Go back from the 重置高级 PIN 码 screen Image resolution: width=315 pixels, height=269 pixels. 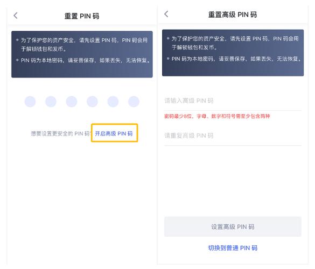[166, 14]
